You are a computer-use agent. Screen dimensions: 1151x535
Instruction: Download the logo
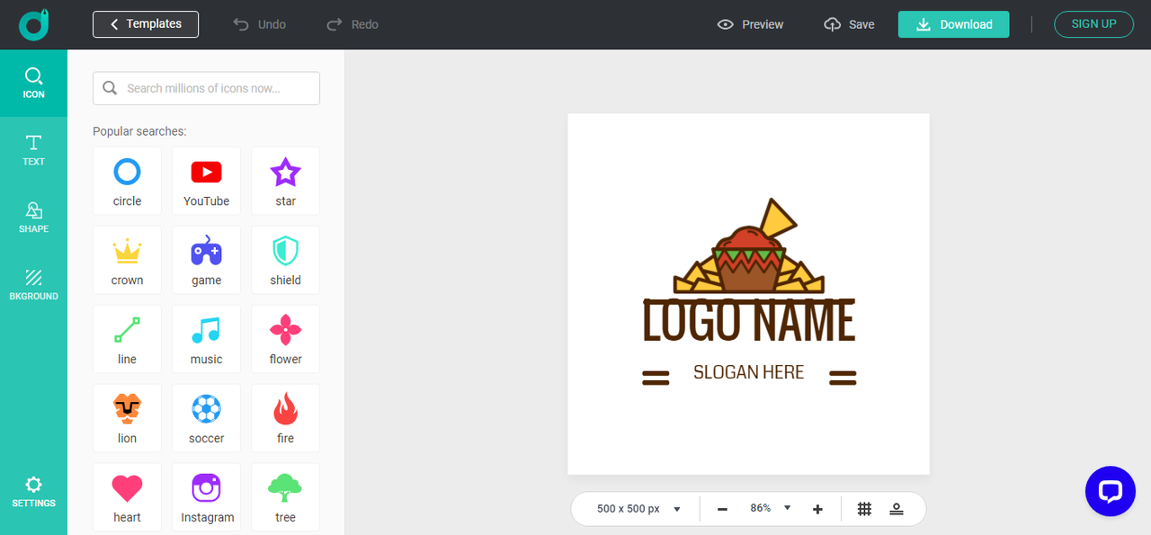(953, 24)
